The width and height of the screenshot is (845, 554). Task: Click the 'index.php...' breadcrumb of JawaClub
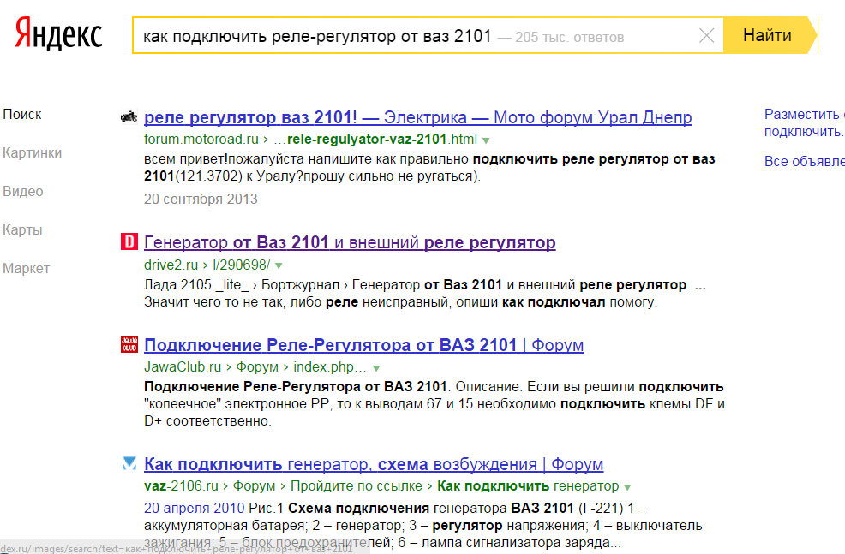pyautogui.click(x=330, y=367)
